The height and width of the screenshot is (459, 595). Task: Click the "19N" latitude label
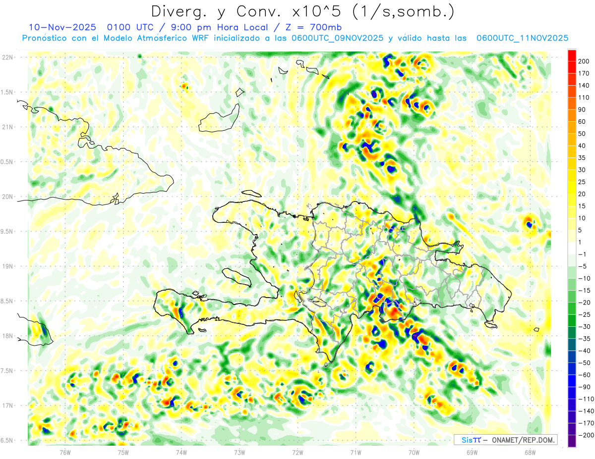pyautogui.click(x=7, y=266)
